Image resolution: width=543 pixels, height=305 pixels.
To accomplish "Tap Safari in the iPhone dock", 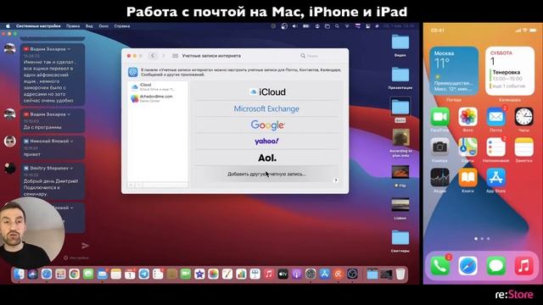I will point(467,266).
